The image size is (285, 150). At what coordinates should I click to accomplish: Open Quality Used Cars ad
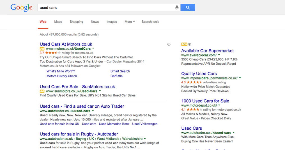click(199, 74)
